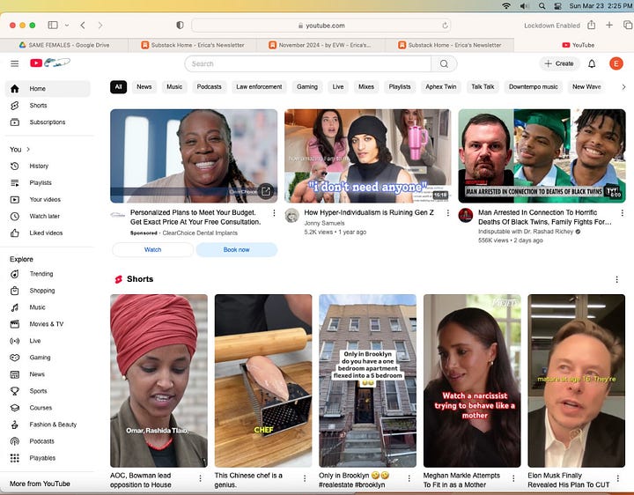The image size is (634, 495).
Task: Open Jonny Samuels channel link
Action: click(324, 223)
